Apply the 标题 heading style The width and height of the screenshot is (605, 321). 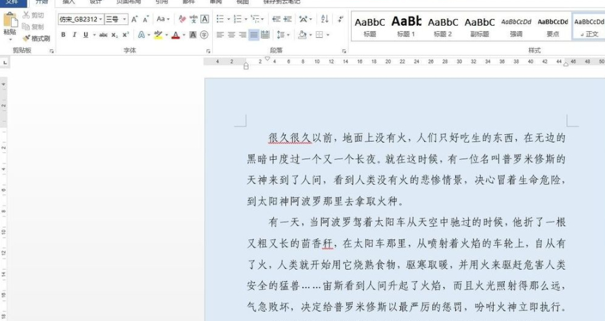(370, 26)
